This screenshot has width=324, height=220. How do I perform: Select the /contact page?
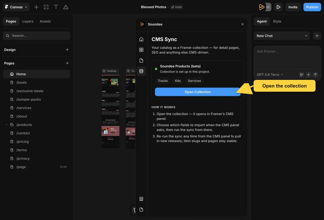coord(36,133)
